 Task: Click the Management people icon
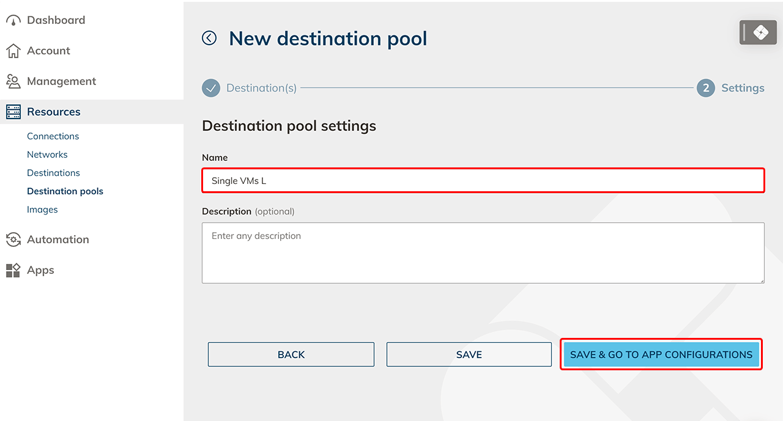click(13, 81)
